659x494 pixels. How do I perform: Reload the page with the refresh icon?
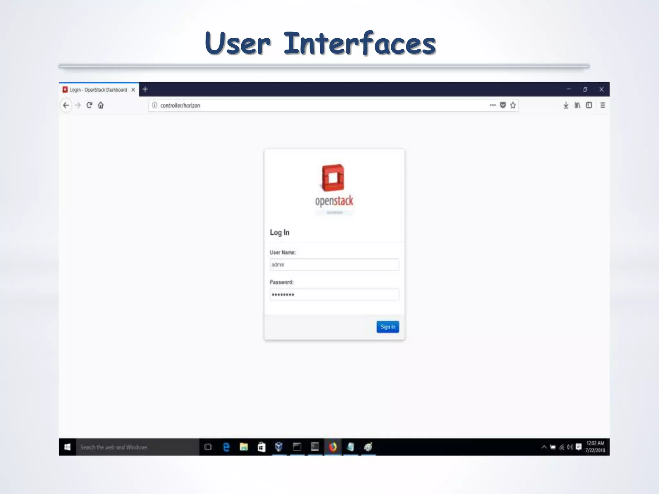click(x=89, y=105)
